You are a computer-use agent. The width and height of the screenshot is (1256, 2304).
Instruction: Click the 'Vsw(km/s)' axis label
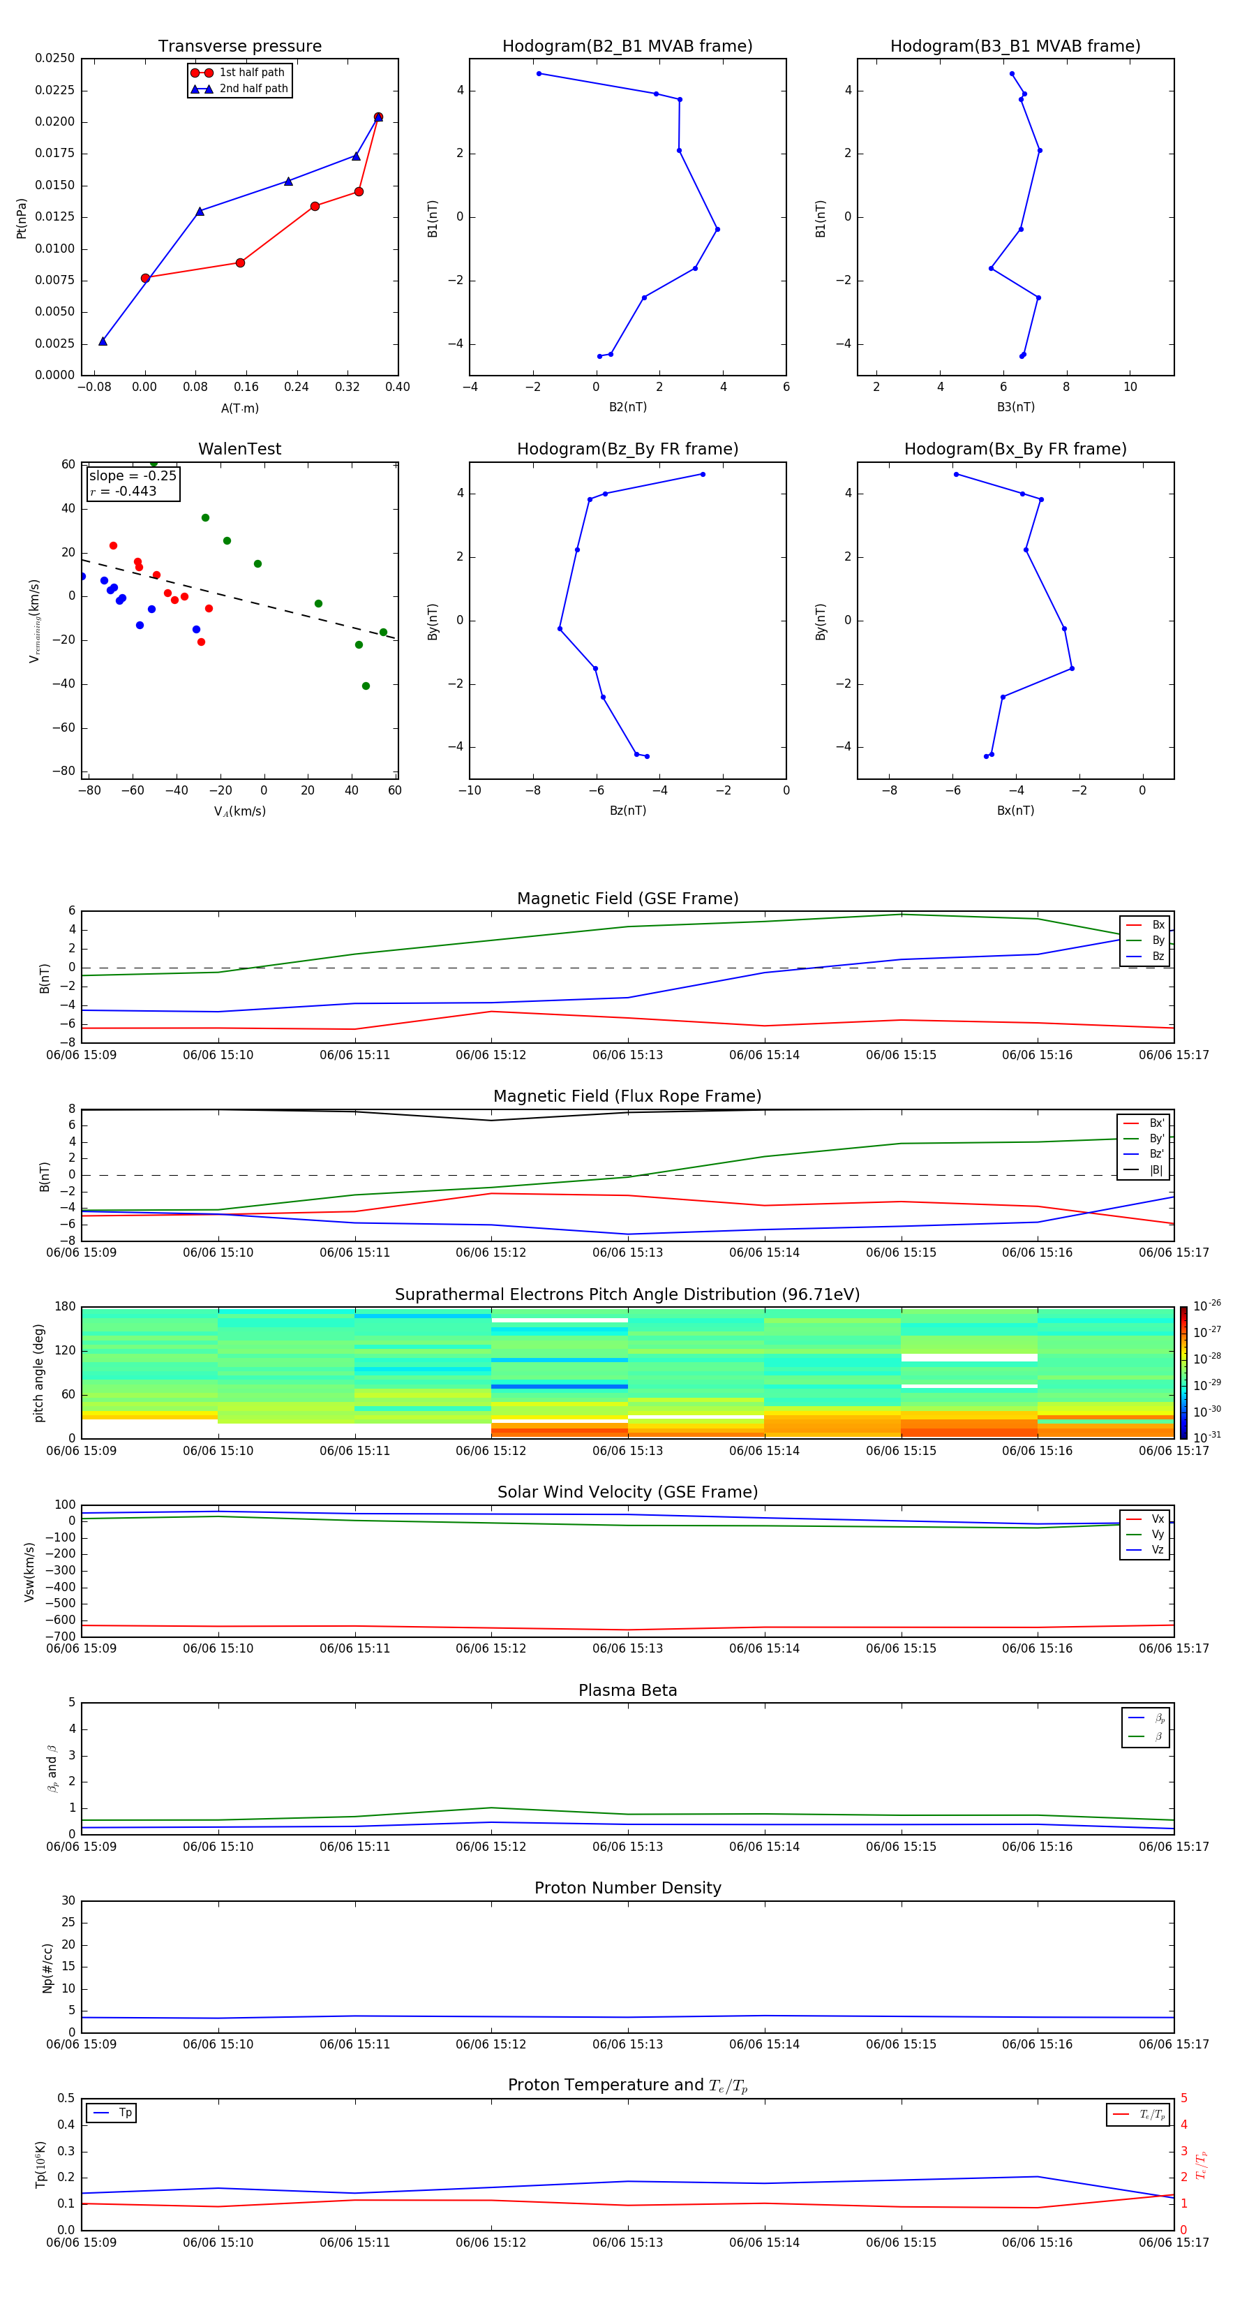point(29,1572)
